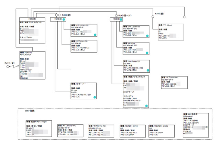Screen dimensions: 220x146
Task: Select the HUB(4) title box
Action: [32, 19]
